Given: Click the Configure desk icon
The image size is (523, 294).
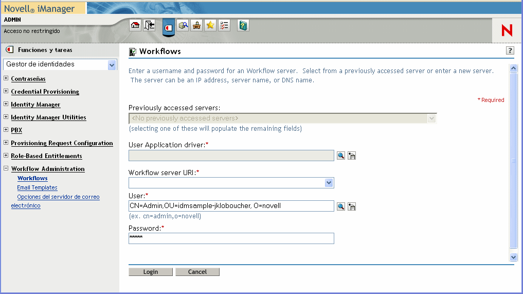Looking at the screenshot, I should click(x=197, y=25).
